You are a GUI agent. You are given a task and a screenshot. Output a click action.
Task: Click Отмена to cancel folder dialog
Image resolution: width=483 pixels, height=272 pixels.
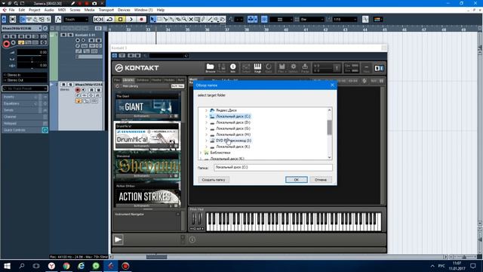pyautogui.click(x=321, y=180)
